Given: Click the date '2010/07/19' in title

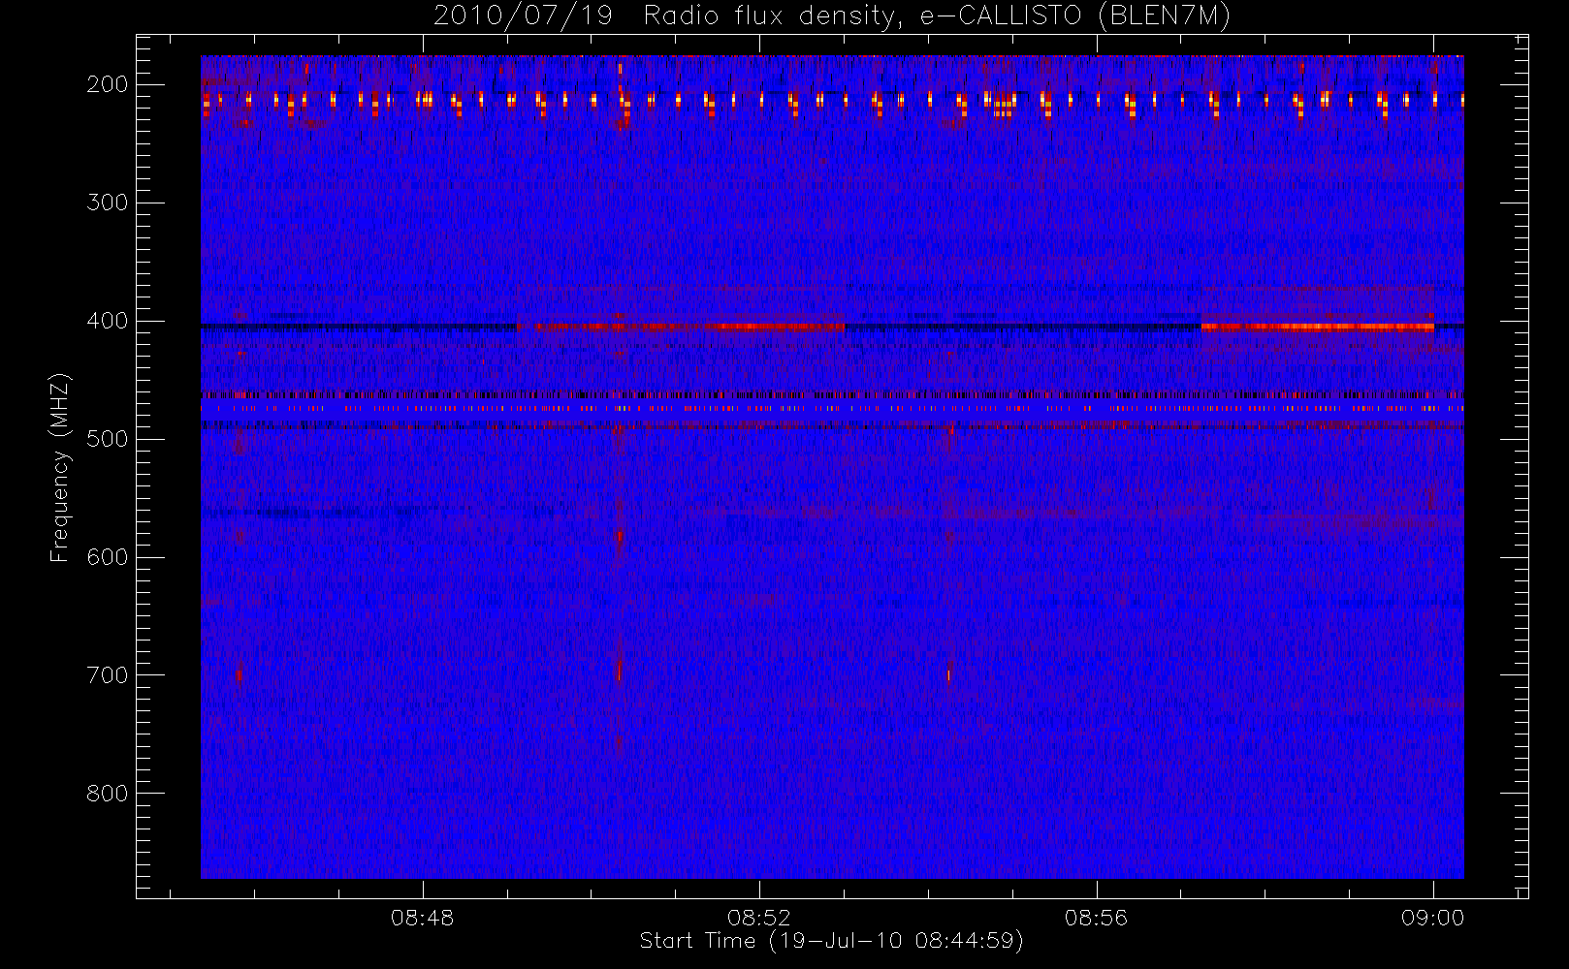Looking at the screenshot, I should (523, 16).
